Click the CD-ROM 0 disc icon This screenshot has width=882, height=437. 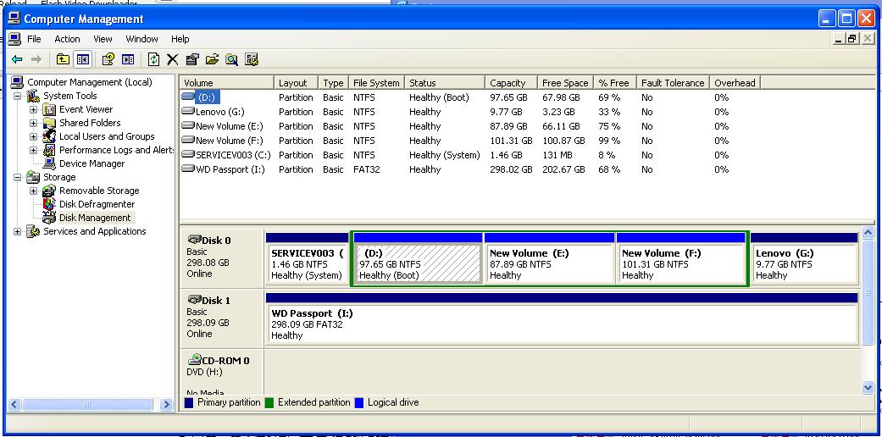coord(195,359)
